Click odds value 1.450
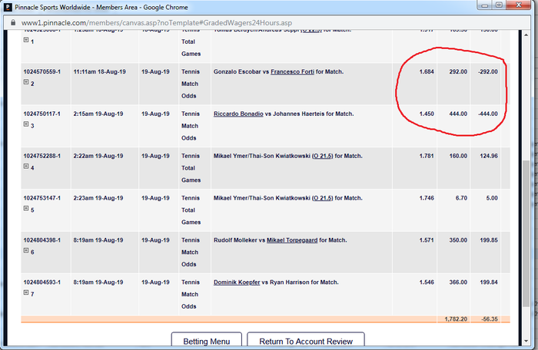Screen dimensions: 538x350 coord(427,114)
